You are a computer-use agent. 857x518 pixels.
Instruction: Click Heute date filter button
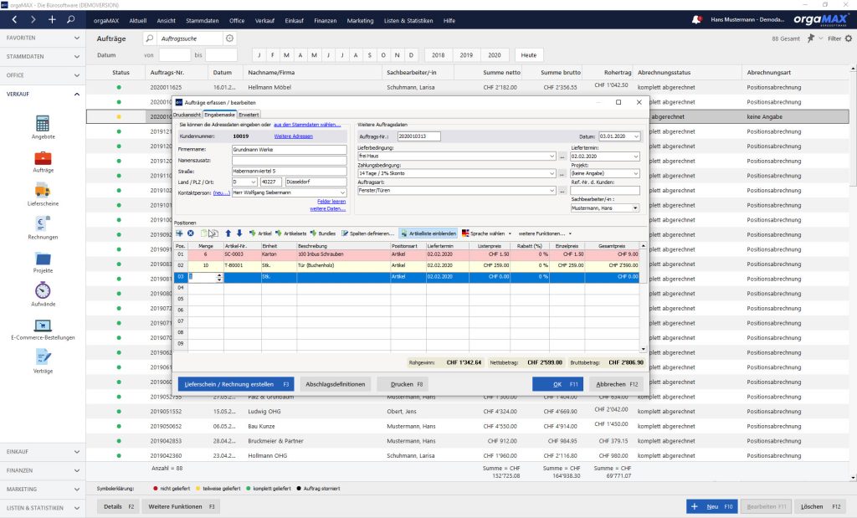(529, 55)
